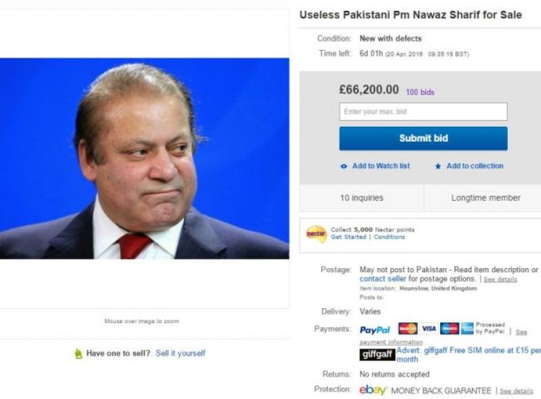Open the Nectar Conditions link
Viewport: 541px width, 399px height.
coord(390,237)
